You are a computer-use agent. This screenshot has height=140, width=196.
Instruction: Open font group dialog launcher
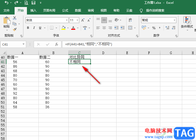coord(91,36)
